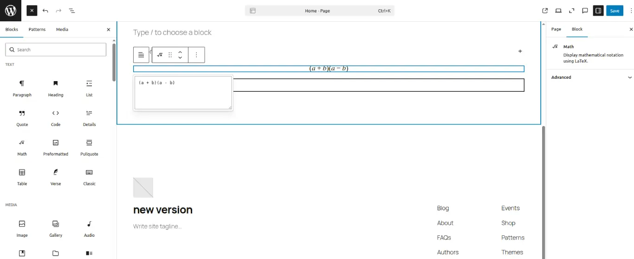Open the Authors footer link

448,253
